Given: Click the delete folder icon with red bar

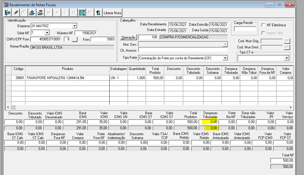Looking at the screenshot, I should coord(40,13).
